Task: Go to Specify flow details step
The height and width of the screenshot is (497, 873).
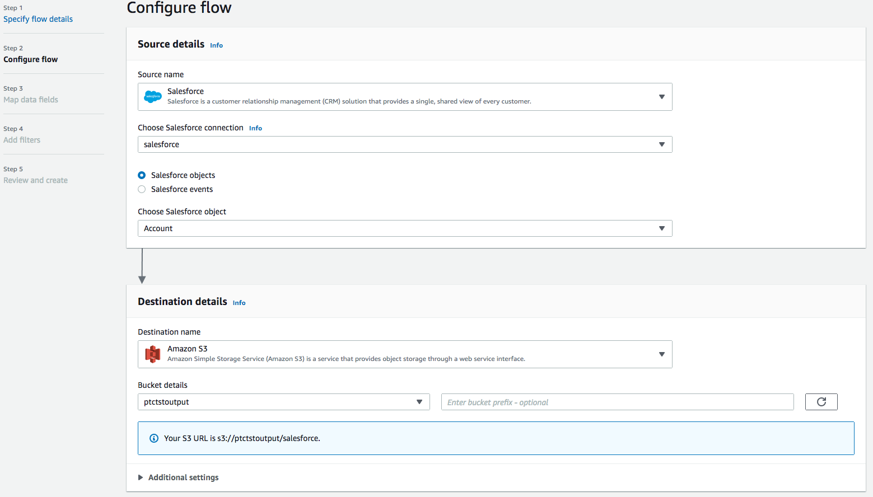Action: pos(38,19)
